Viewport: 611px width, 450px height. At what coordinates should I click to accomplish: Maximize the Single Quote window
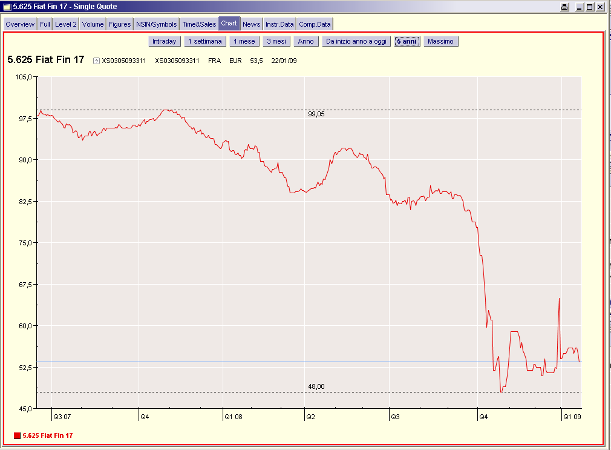(589, 7)
